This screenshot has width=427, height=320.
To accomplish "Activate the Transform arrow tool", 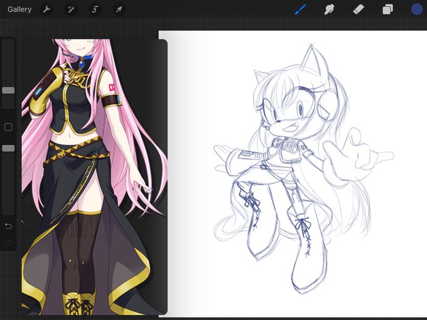I will tap(119, 9).
